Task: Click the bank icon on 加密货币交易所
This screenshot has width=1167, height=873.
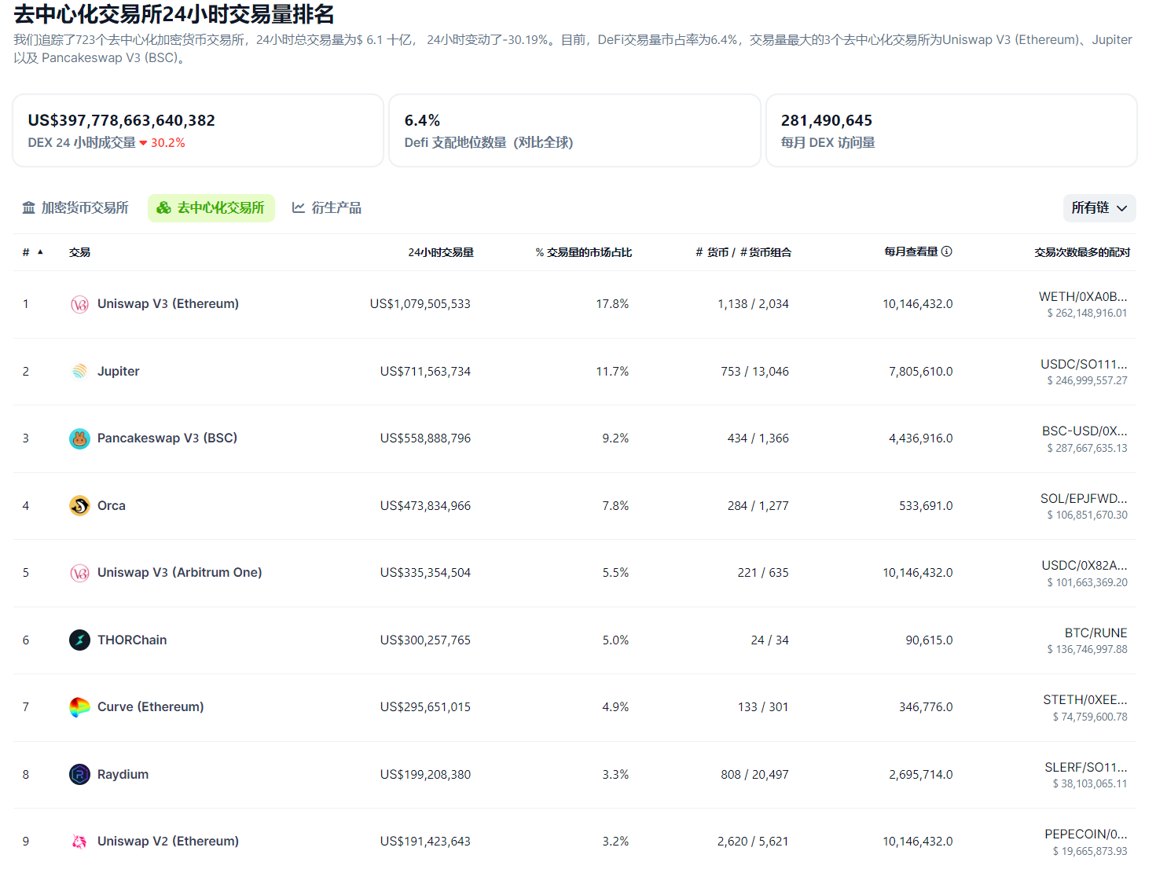Action: [x=29, y=207]
